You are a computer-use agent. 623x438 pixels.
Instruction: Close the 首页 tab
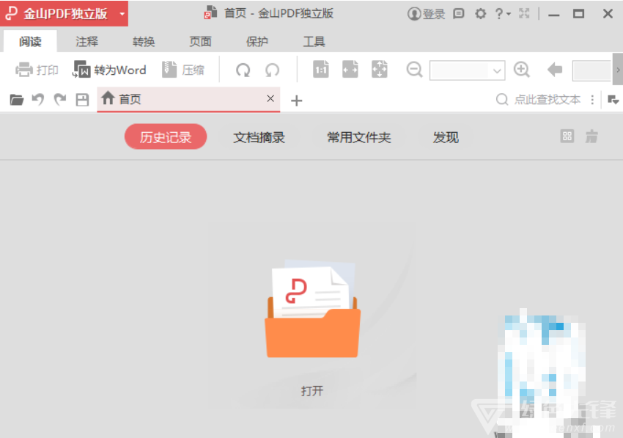pyautogui.click(x=270, y=98)
